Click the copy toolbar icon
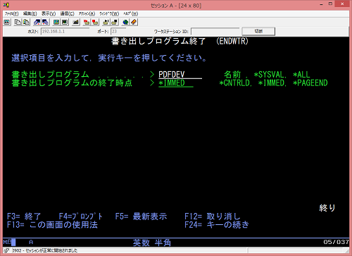 [18, 22]
